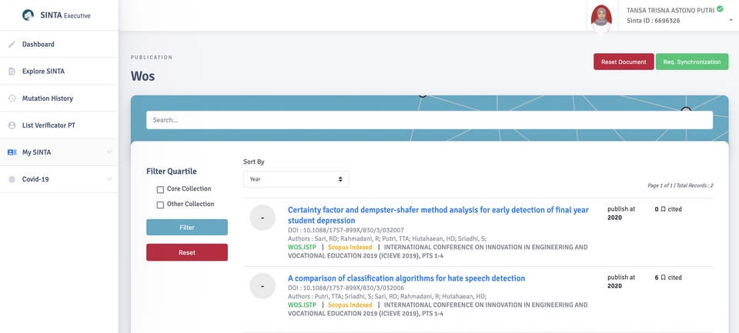Click DOI 10.1088/1757-899X/830/3/032006 text
The width and height of the screenshot is (739, 333).
pyautogui.click(x=346, y=288)
